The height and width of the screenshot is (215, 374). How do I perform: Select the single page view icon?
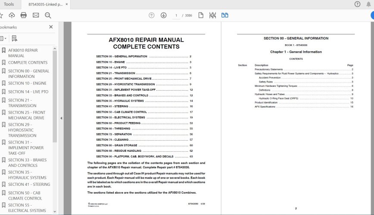[201, 15]
